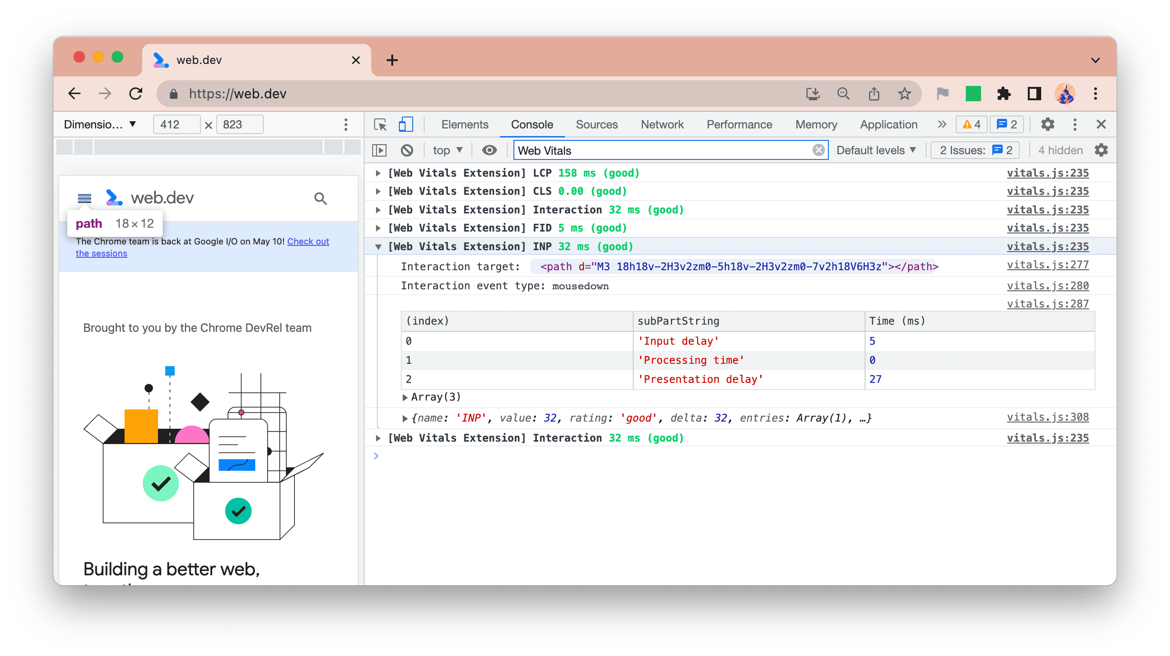Click the eye/filter icon in console toolbar

point(489,150)
